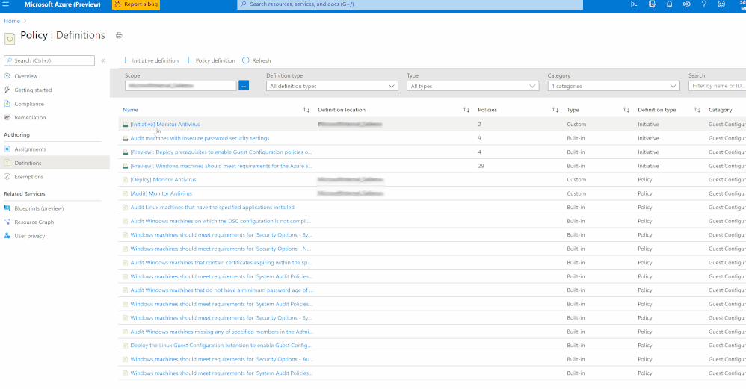Open the Definition type dropdown
The image size is (746, 389).
click(332, 86)
